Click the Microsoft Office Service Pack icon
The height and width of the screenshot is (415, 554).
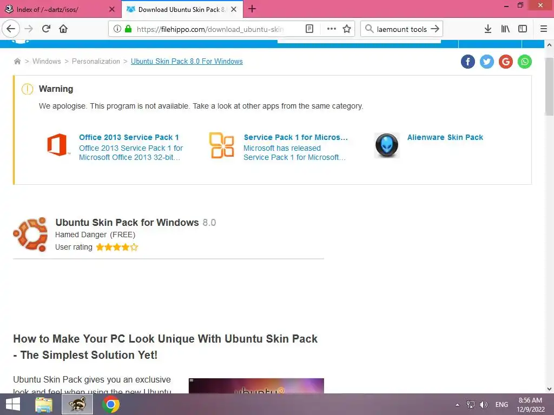coord(221,145)
